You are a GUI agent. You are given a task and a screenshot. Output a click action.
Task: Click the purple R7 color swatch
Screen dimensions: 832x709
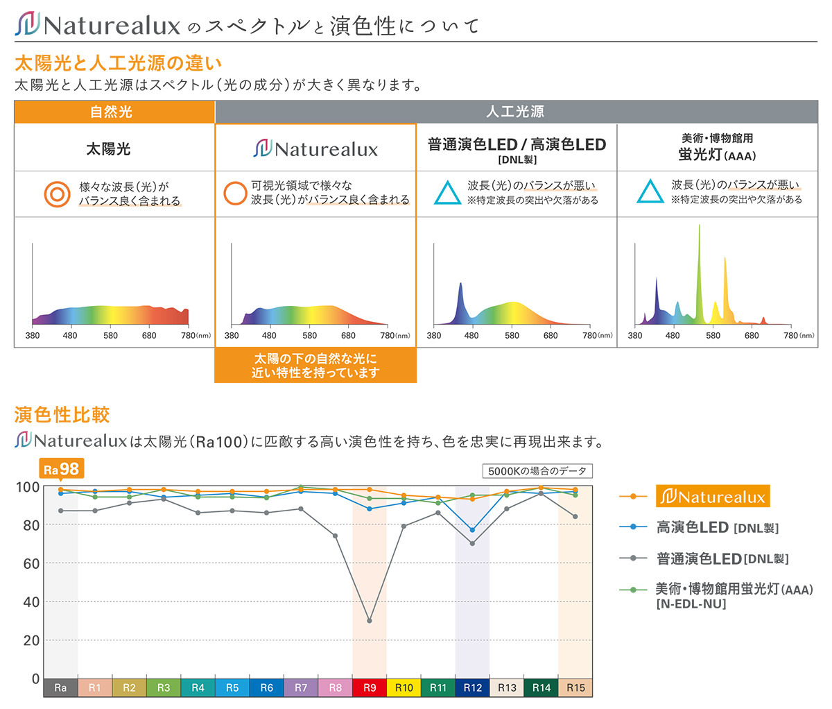[301, 687]
